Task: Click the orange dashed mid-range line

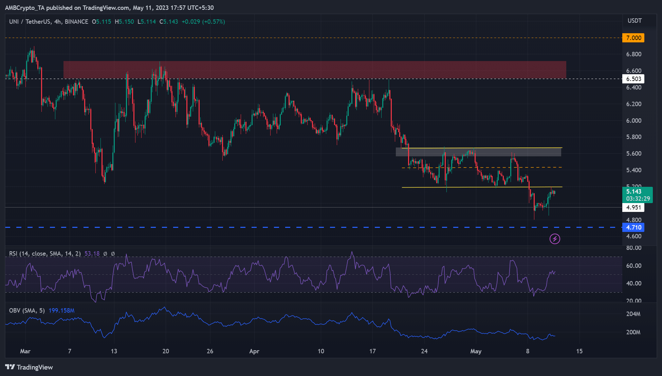Action: (x=482, y=167)
